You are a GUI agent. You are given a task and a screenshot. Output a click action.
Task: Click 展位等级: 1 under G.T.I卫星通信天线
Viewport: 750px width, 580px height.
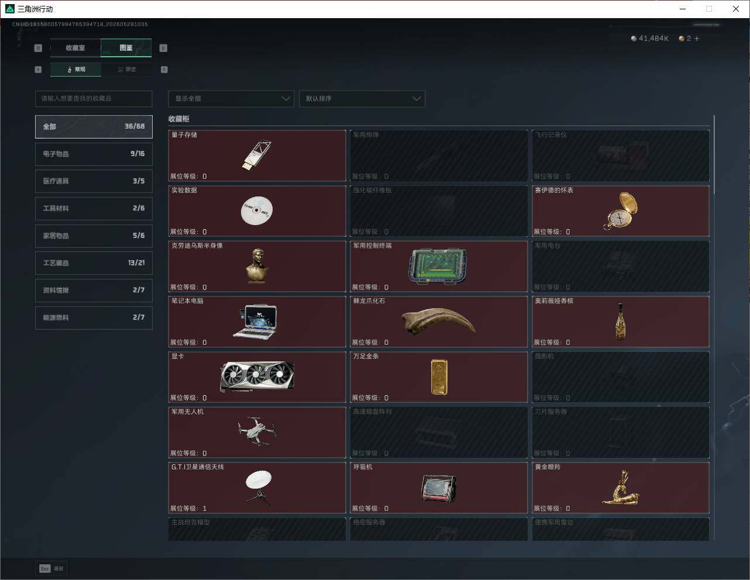[188, 508]
